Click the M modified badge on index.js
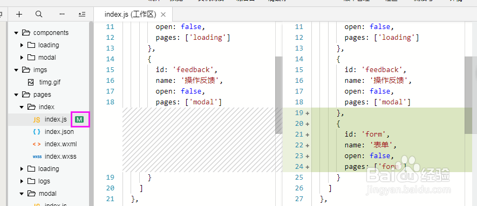 click(x=79, y=119)
